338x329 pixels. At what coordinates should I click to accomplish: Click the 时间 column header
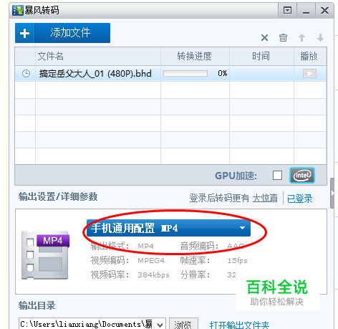pyautogui.click(x=261, y=57)
